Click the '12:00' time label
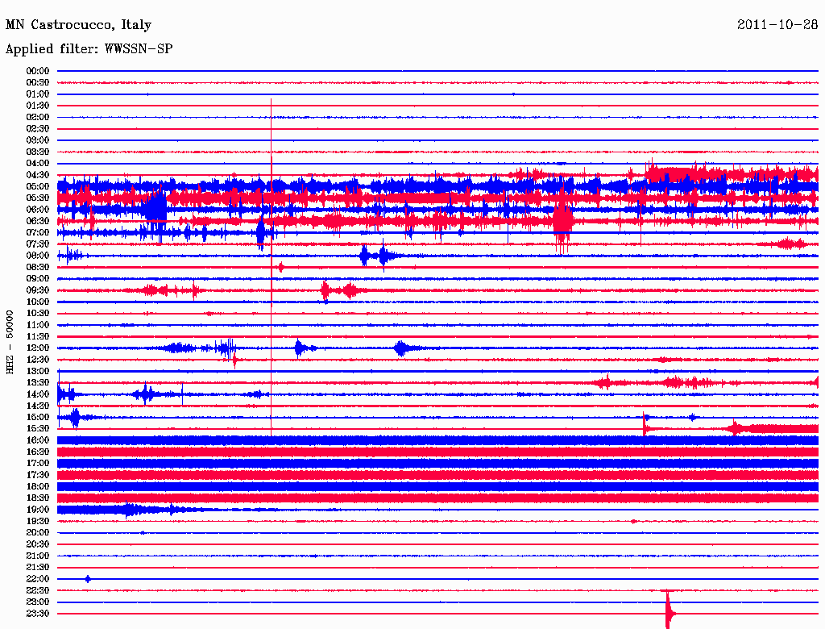The image size is (825, 629). (38, 348)
